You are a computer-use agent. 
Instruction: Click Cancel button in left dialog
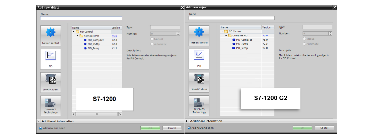[172, 128]
